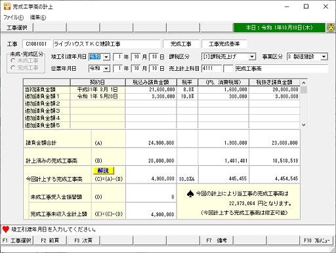
Task: Click the table scrollbar up arrow
Action: pyautogui.click(x=304, y=83)
